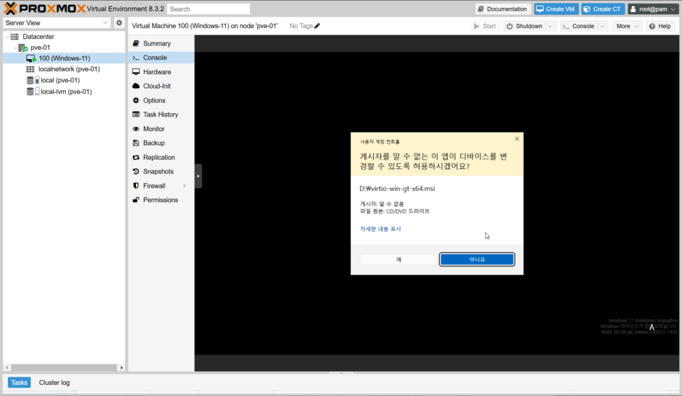Click the 자세한 내용 표시 link
This screenshot has width=682, height=396.
(380, 229)
